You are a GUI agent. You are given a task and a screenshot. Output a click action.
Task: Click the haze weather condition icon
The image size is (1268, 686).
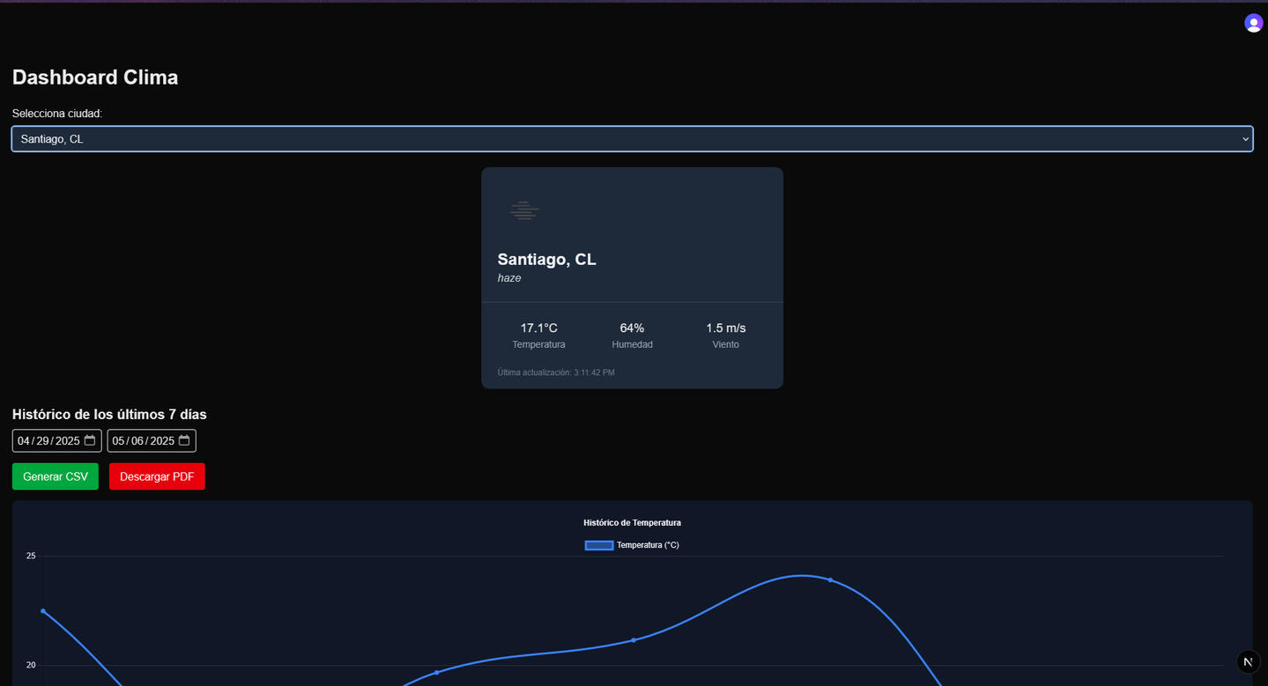click(524, 210)
